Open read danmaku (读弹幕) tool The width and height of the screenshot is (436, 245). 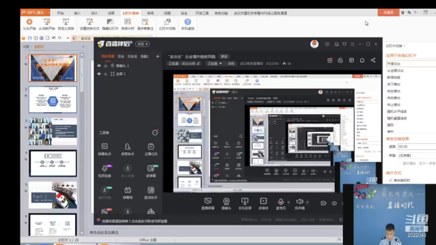[151, 171]
